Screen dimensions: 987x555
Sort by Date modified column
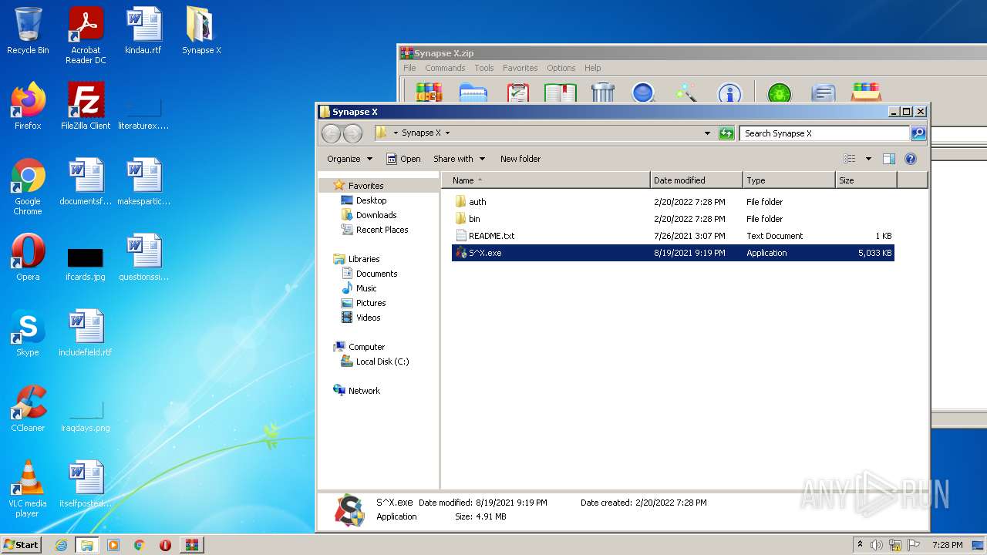696,180
